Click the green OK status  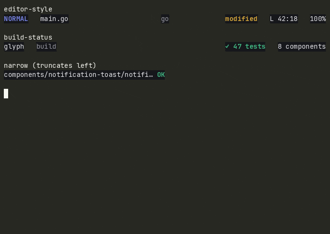coord(161,74)
